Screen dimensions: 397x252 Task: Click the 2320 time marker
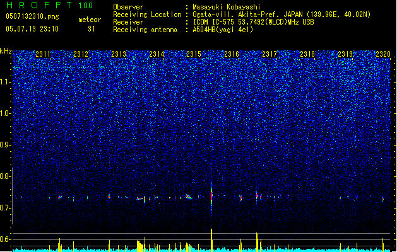click(383, 54)
